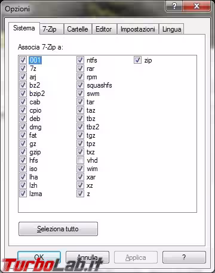Toggle the rpm checkbox
Screen dimensions: 215x273
80,77
